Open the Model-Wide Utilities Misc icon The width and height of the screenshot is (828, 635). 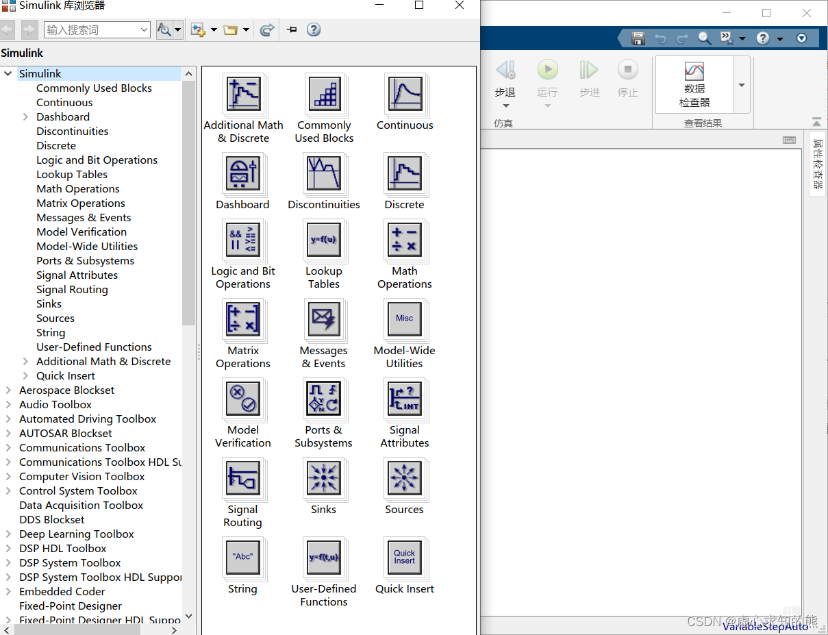tap(405, 320)
